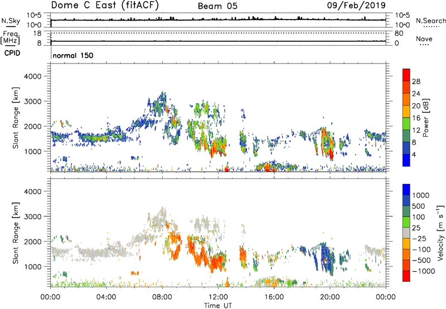The width and height of the screenshot is (446, 309).
Task: Click the "Velocity [m s-1]" colorbar title
Action: [440, 233]
